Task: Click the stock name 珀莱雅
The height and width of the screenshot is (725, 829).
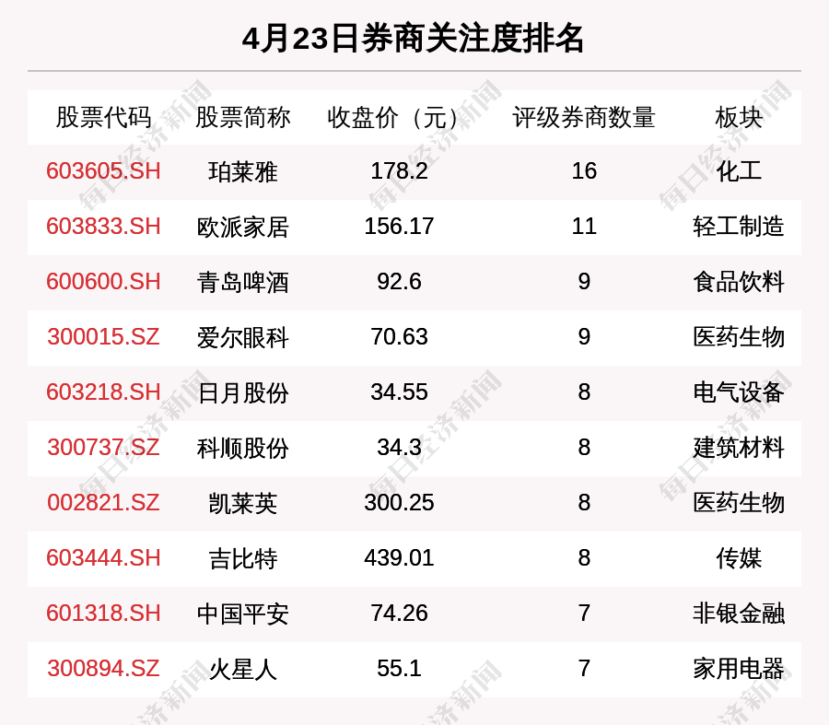Action: coord(242,172)
